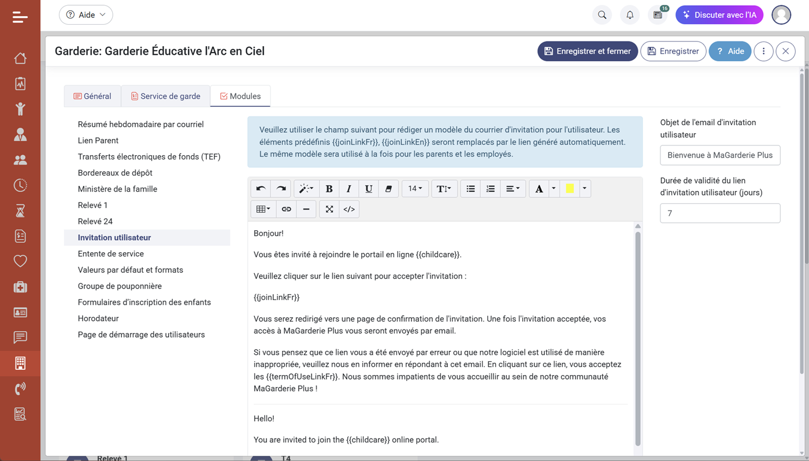Click the blue Aide button
The width and height of the screenshot is (809, 461).
[730, 51]
